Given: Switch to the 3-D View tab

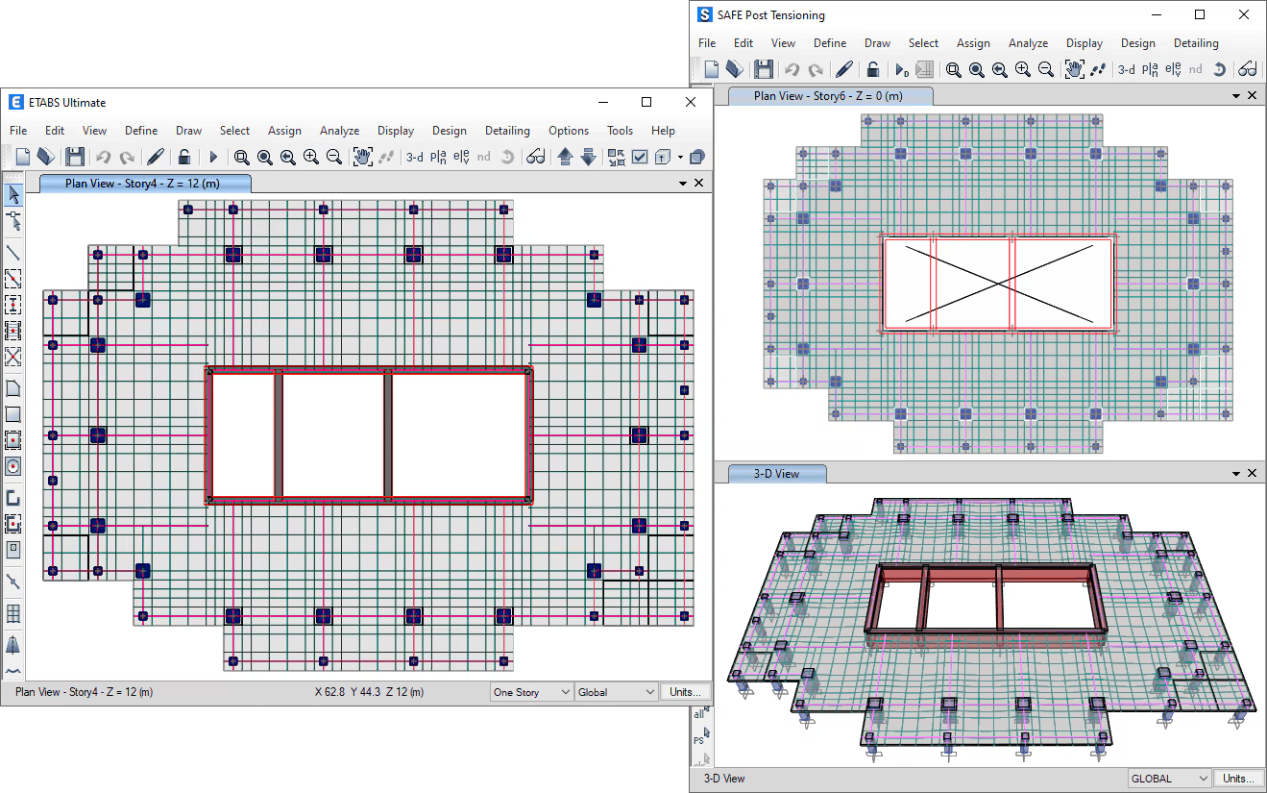Looking at the screenshot, I should [x=777, y=473].
